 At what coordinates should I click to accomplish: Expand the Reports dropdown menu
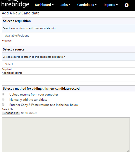(x=111, y=5)
